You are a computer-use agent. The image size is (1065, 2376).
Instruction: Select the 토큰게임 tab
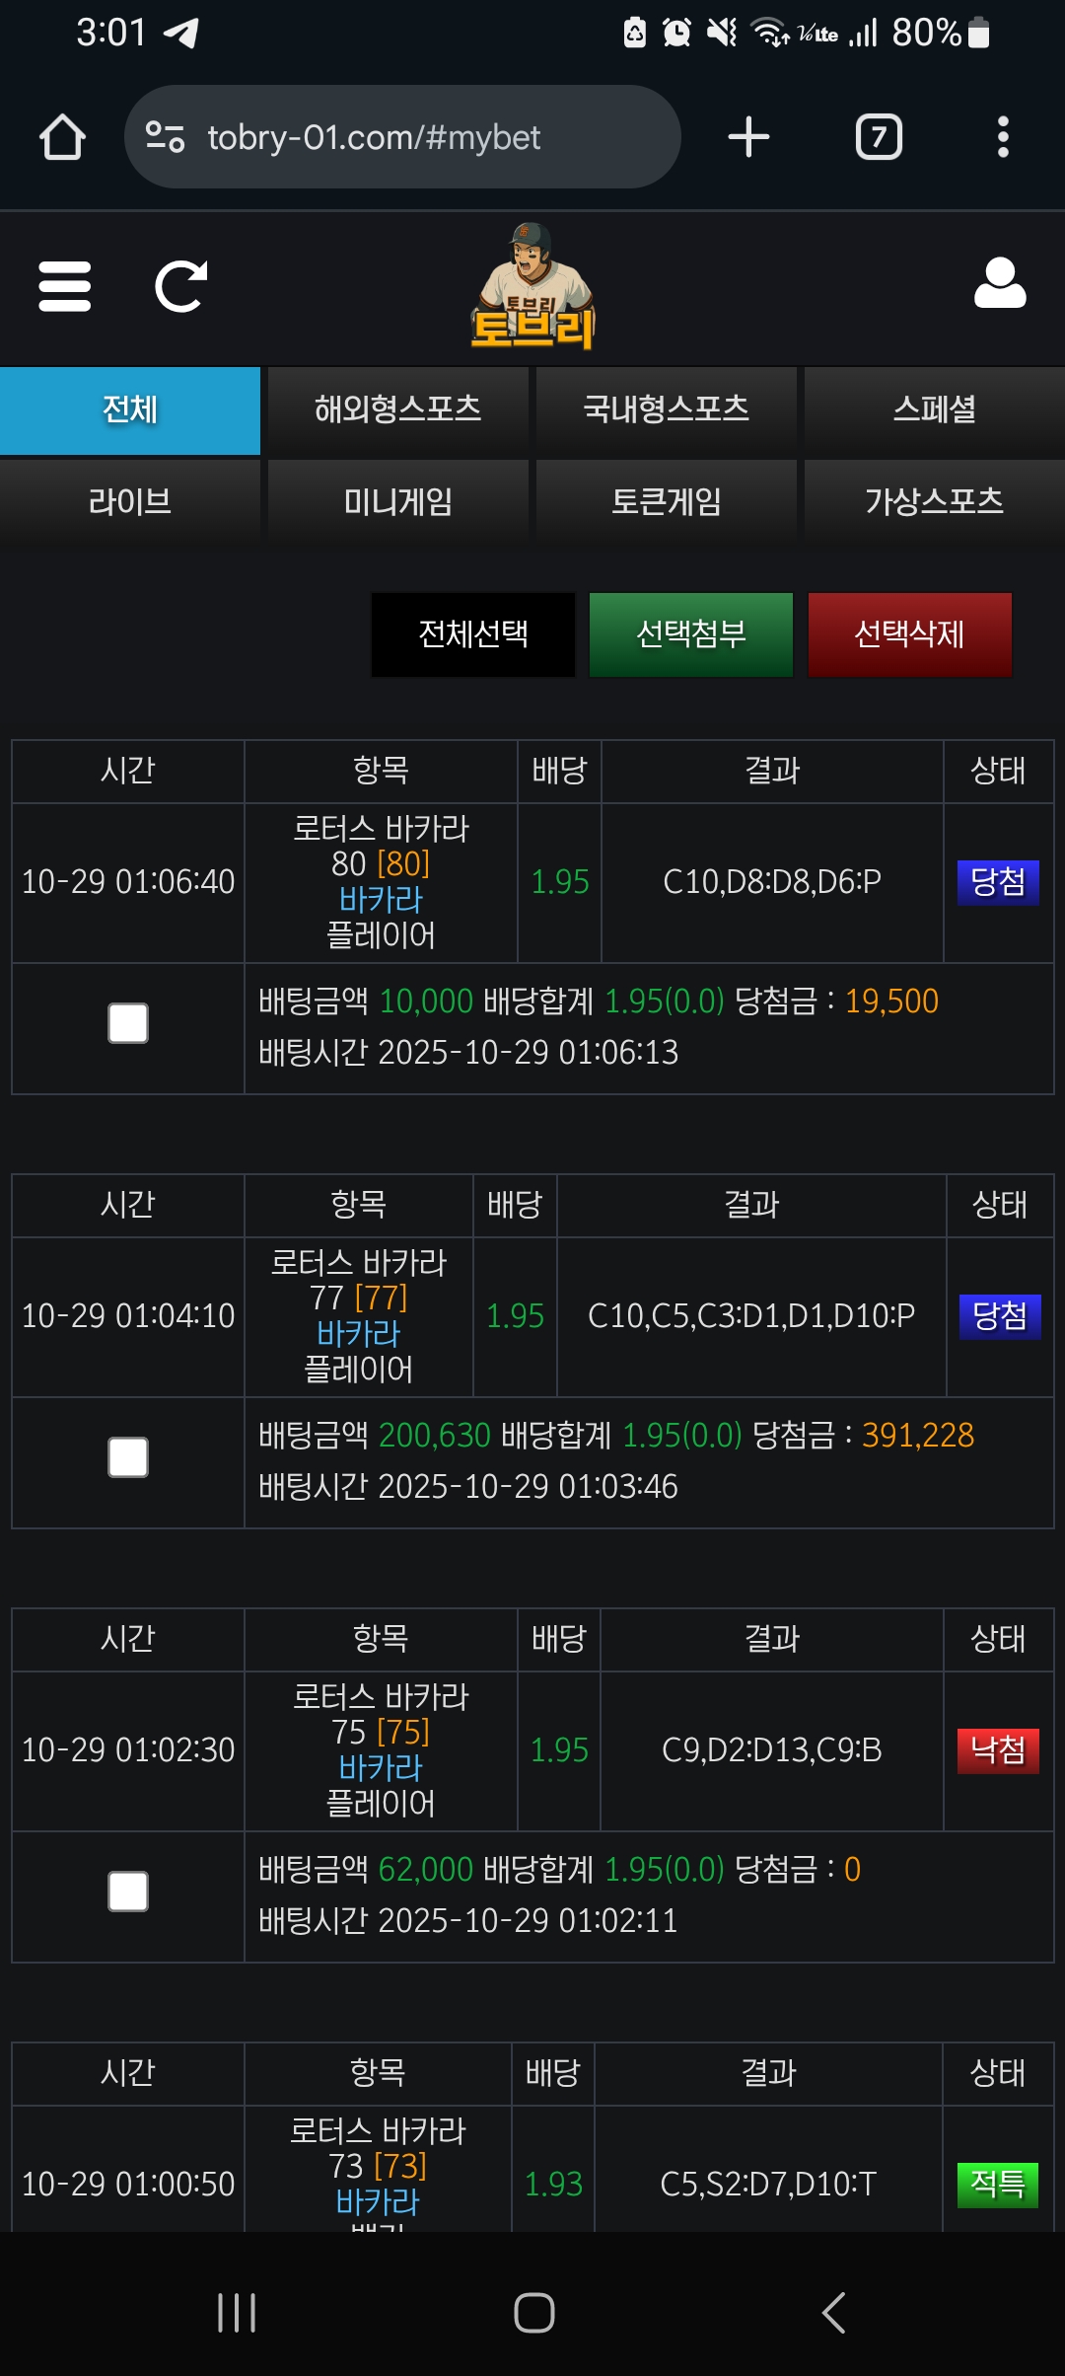point(666,502)
